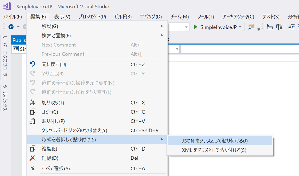Image resolution: width=299 pixels, height=176 pixels.
Task: Choose すべて選択(A) select all entry
Action: click(x=97, y=168)
